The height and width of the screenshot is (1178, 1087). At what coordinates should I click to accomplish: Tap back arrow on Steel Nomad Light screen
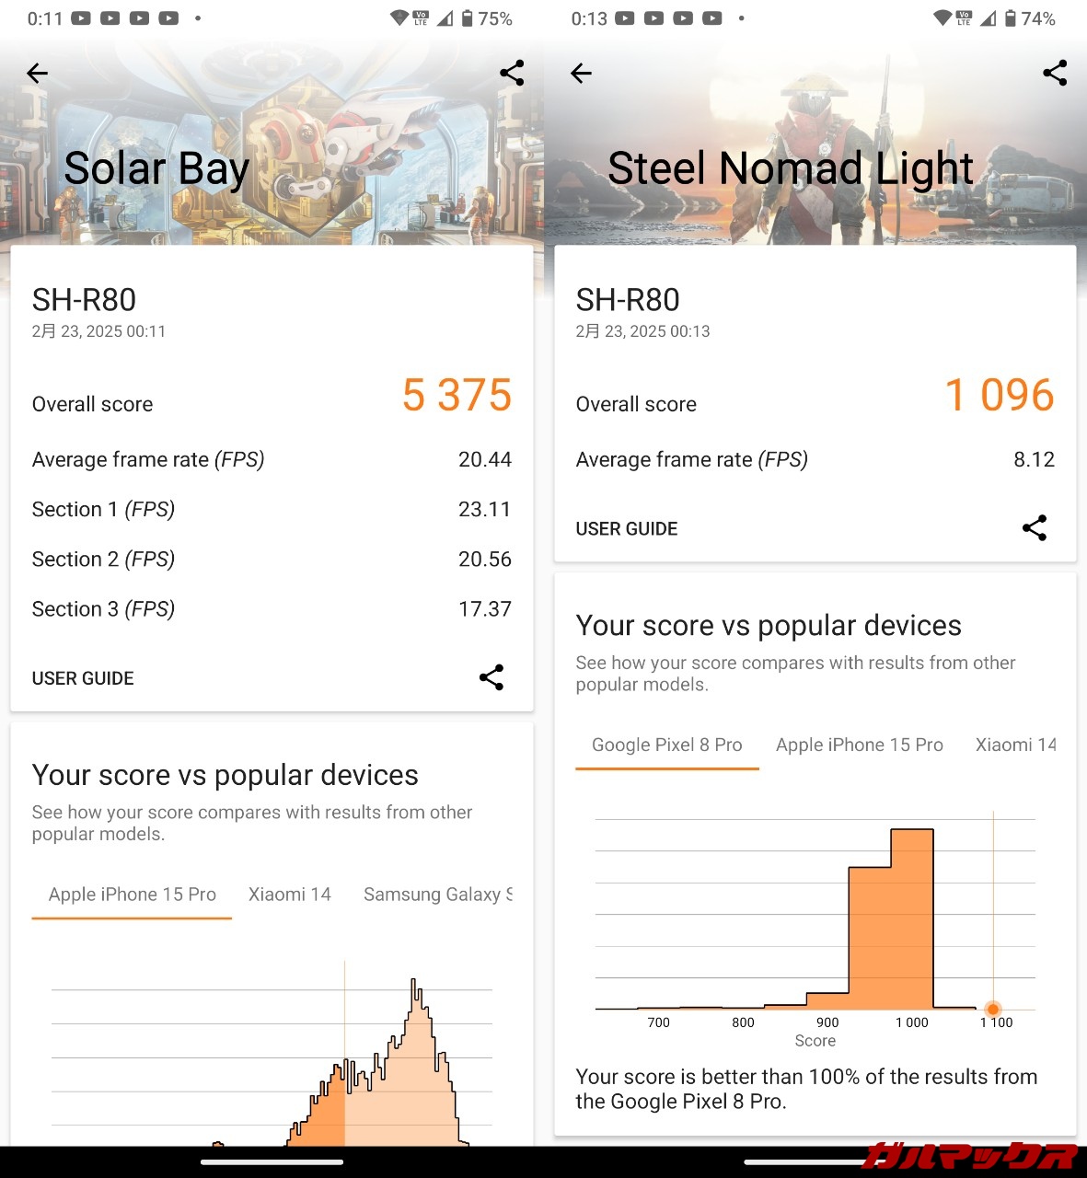pyautogui.click(x=581, y=74)
